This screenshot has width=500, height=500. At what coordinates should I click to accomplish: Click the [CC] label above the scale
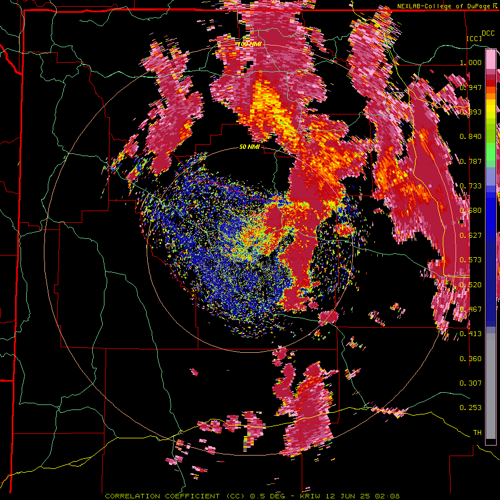pyautogui.click(x=474, y=38)
